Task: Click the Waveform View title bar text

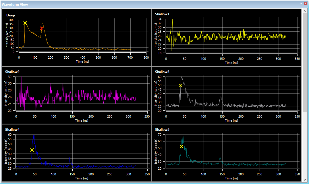Action: [15, 4]
